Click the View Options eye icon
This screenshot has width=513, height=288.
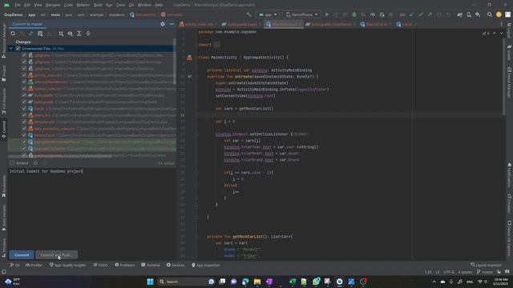pyautogui.click(x=70, y=34)
